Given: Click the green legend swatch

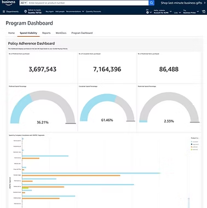Looking at the screenshot, I should (192, 149).
